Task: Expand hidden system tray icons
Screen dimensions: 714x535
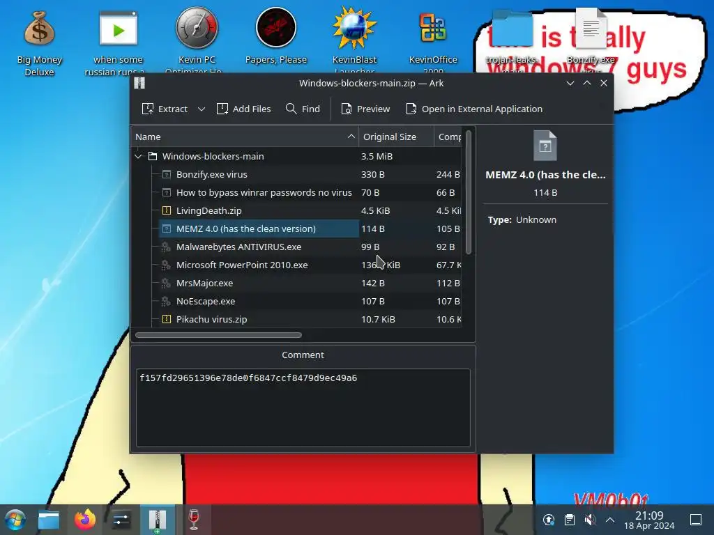Action: point(610,520)
